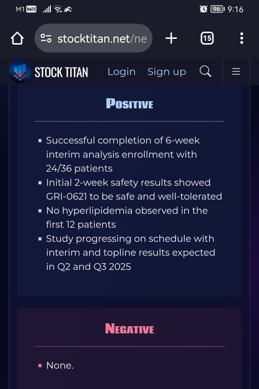Open a new tab with plus icon
Viewport: 259px width, 389px height.
point(171,38)
